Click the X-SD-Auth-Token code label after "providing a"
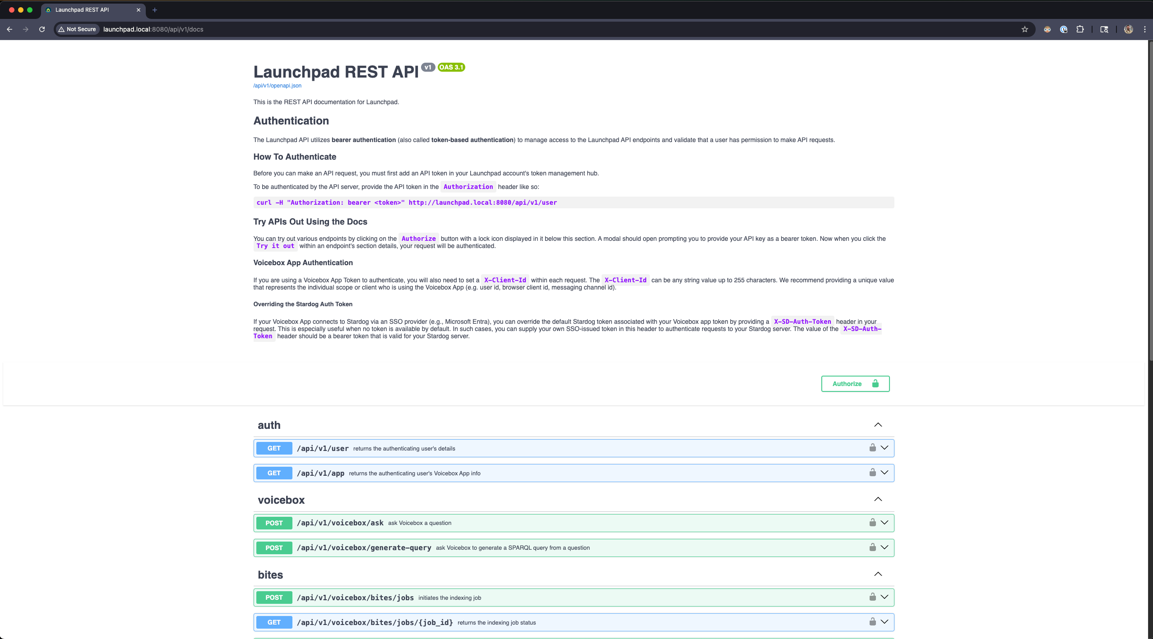This screenshot has height=639, width=1153. click(802, 322)
